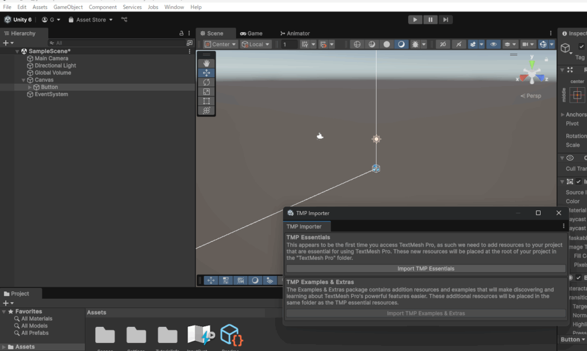Click the Pause button
Image resolution: width=587 pixels, height=351 pixels.
pyautogui.click(x=430, y=19)
